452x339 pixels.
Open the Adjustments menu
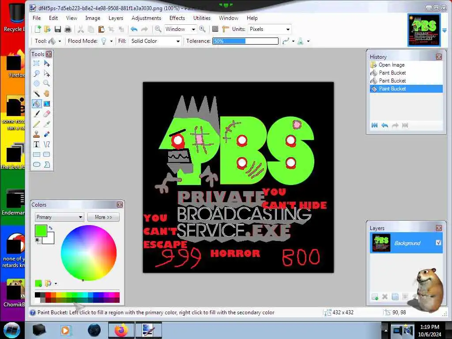pos(146,18)
